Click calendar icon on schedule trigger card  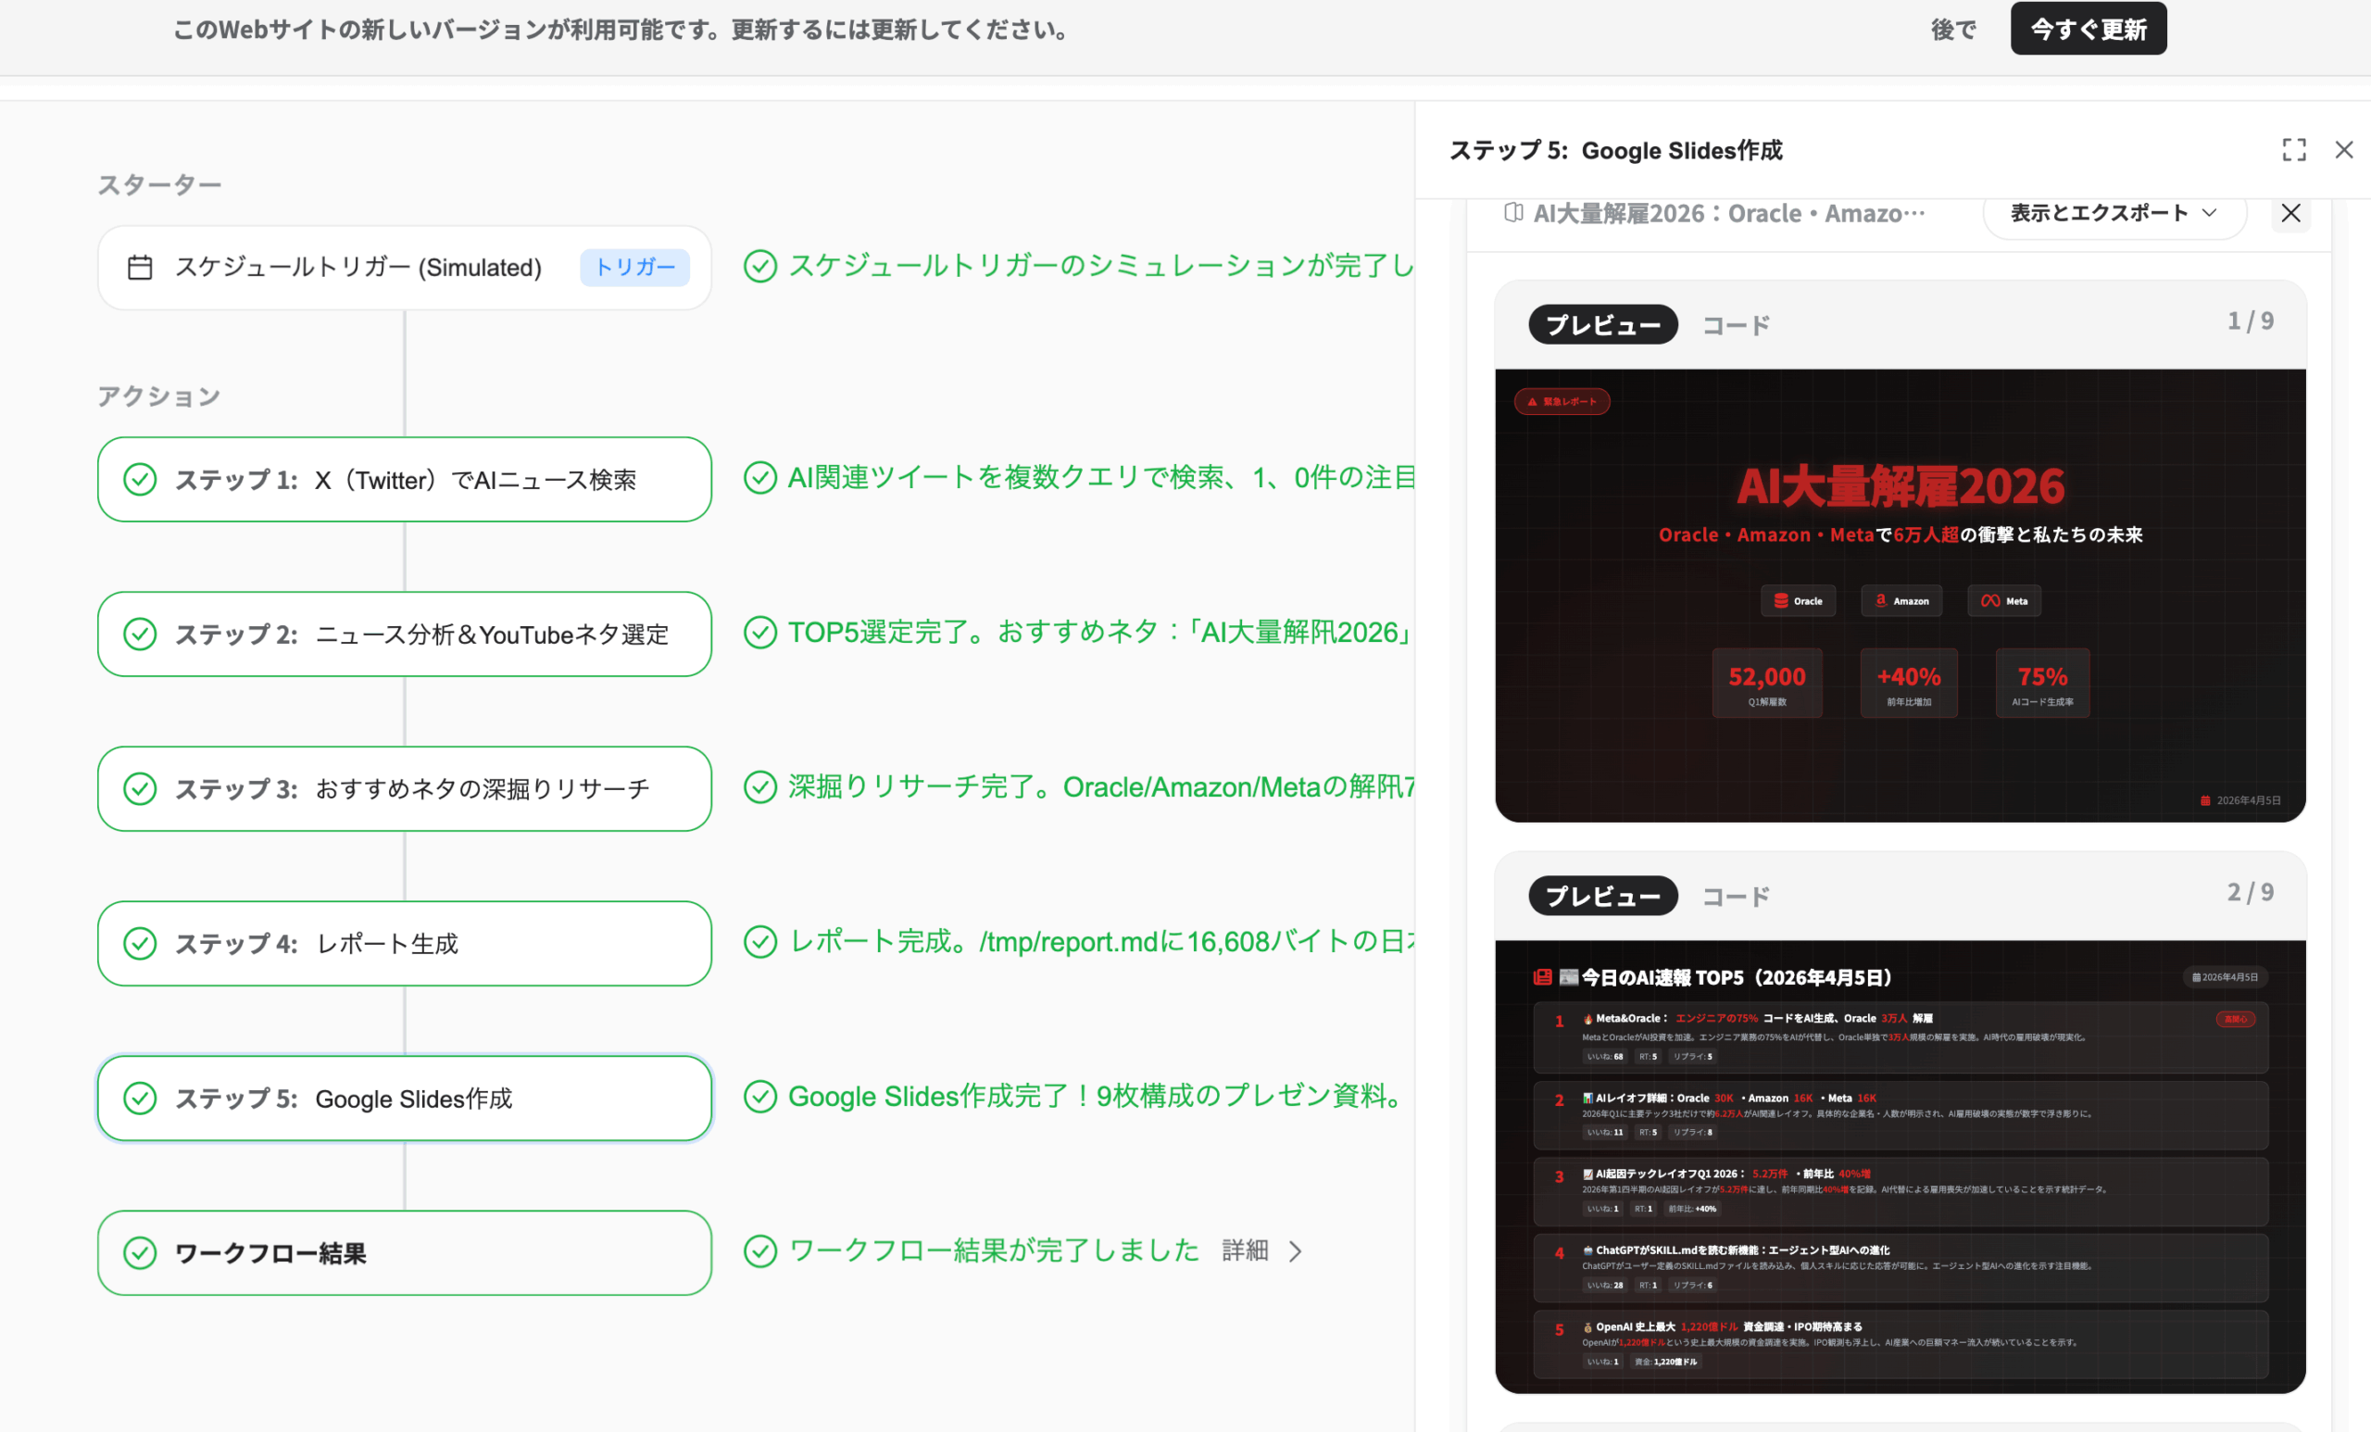[141, 268]
